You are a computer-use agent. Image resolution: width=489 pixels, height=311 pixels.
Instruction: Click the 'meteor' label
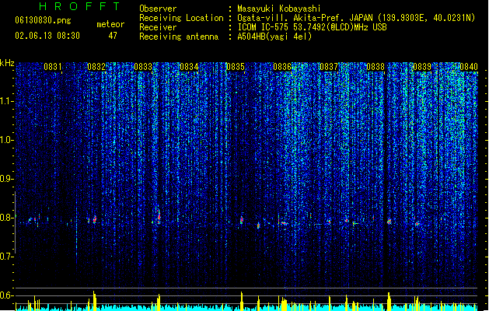coord(110,24)
